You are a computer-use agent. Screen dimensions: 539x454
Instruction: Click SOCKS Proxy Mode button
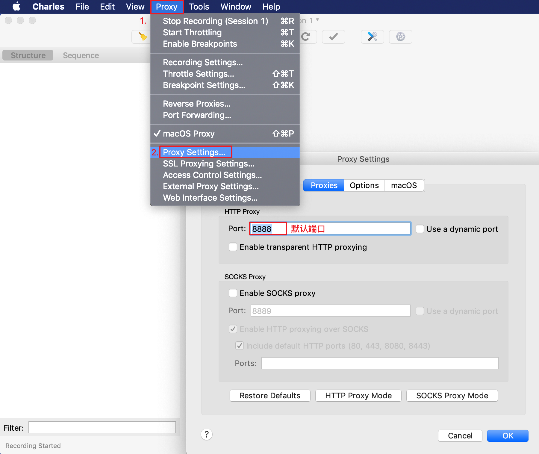(x=452, y=396)
